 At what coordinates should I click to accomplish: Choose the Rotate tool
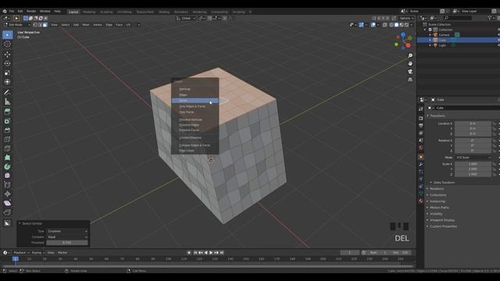(x=7, y=64)
